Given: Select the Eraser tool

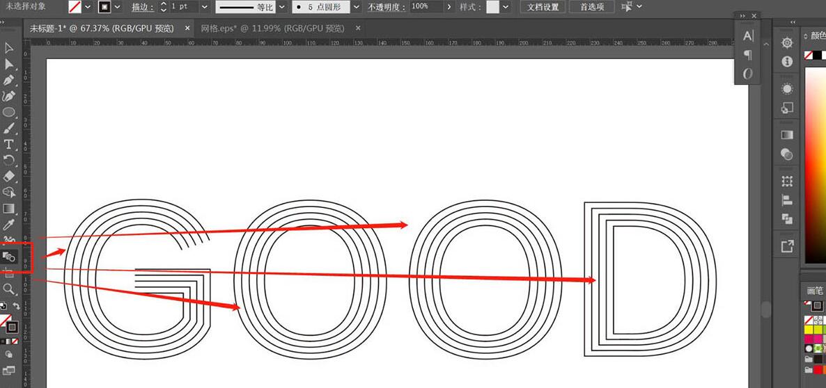Looking at the screenshot, I should 9,176.
